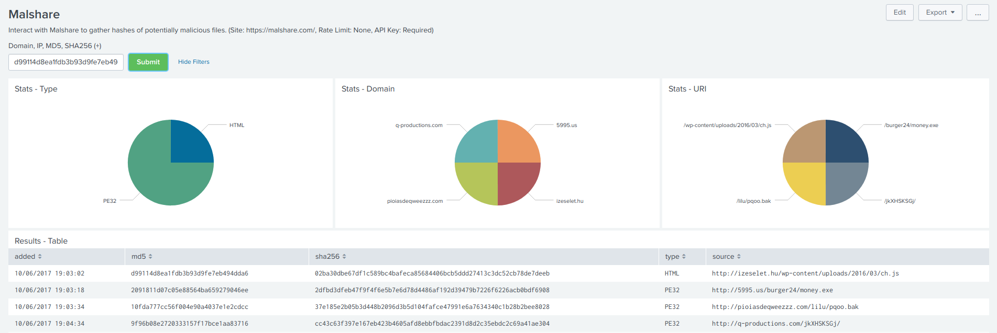
Task: Click source http://5995.us/burger24/money.exe
Action: [772, 290]
